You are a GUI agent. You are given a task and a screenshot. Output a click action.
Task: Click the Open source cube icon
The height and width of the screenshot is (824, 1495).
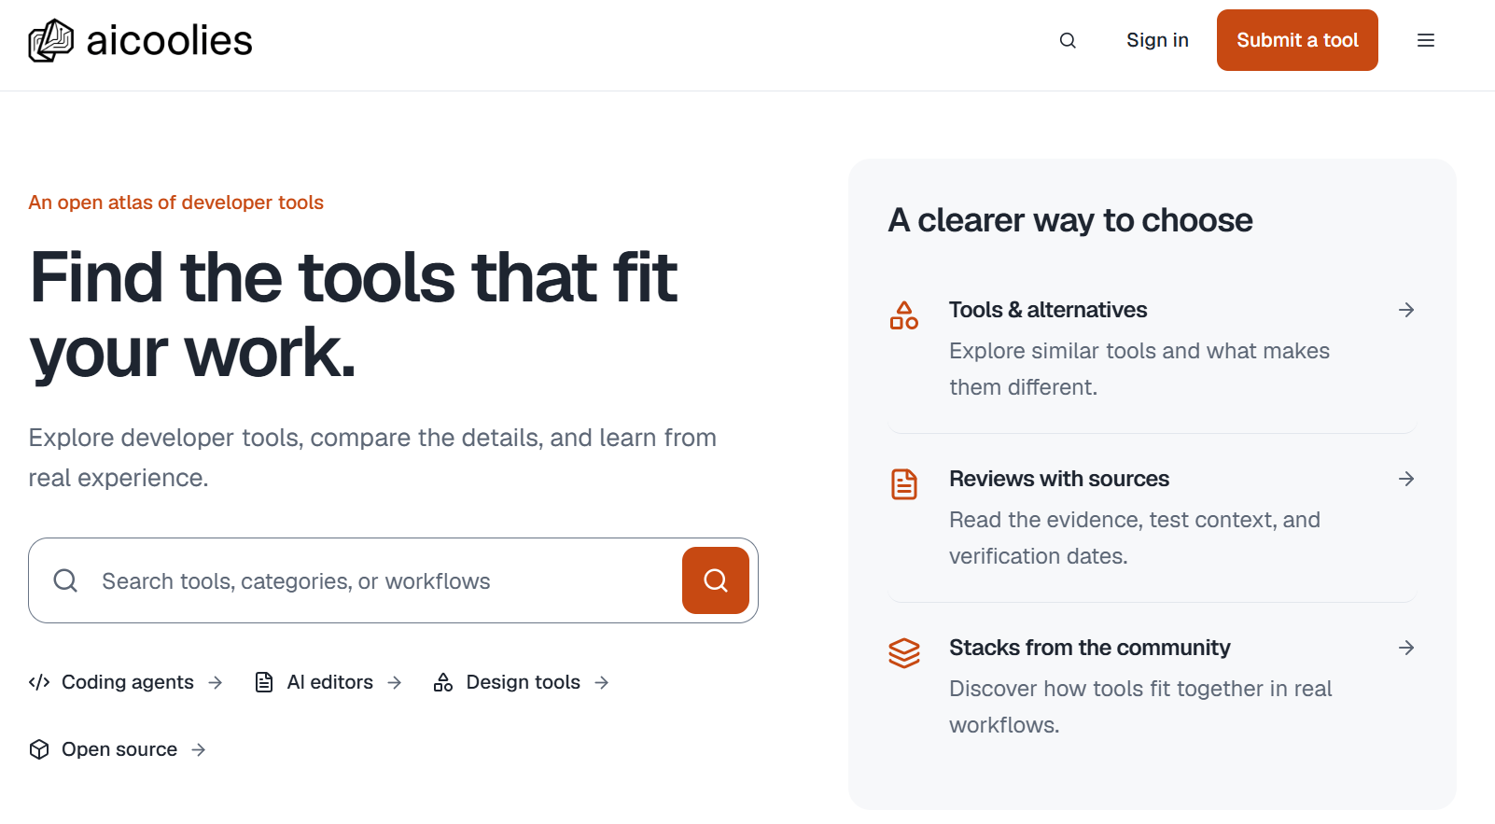click(39, 749)
